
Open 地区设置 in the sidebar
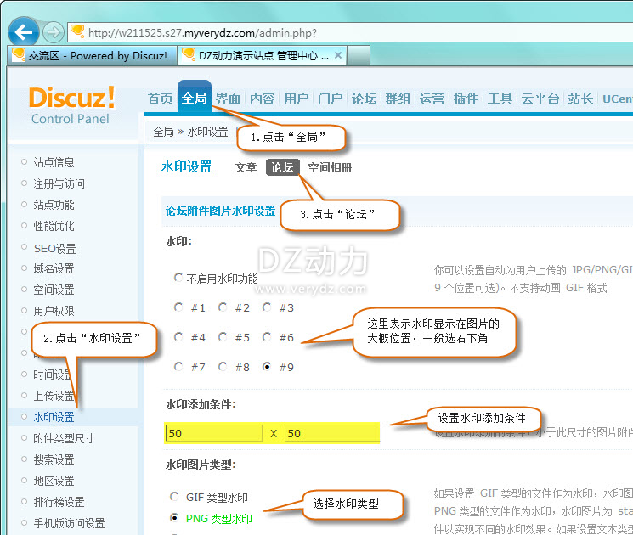click(54, 481)
